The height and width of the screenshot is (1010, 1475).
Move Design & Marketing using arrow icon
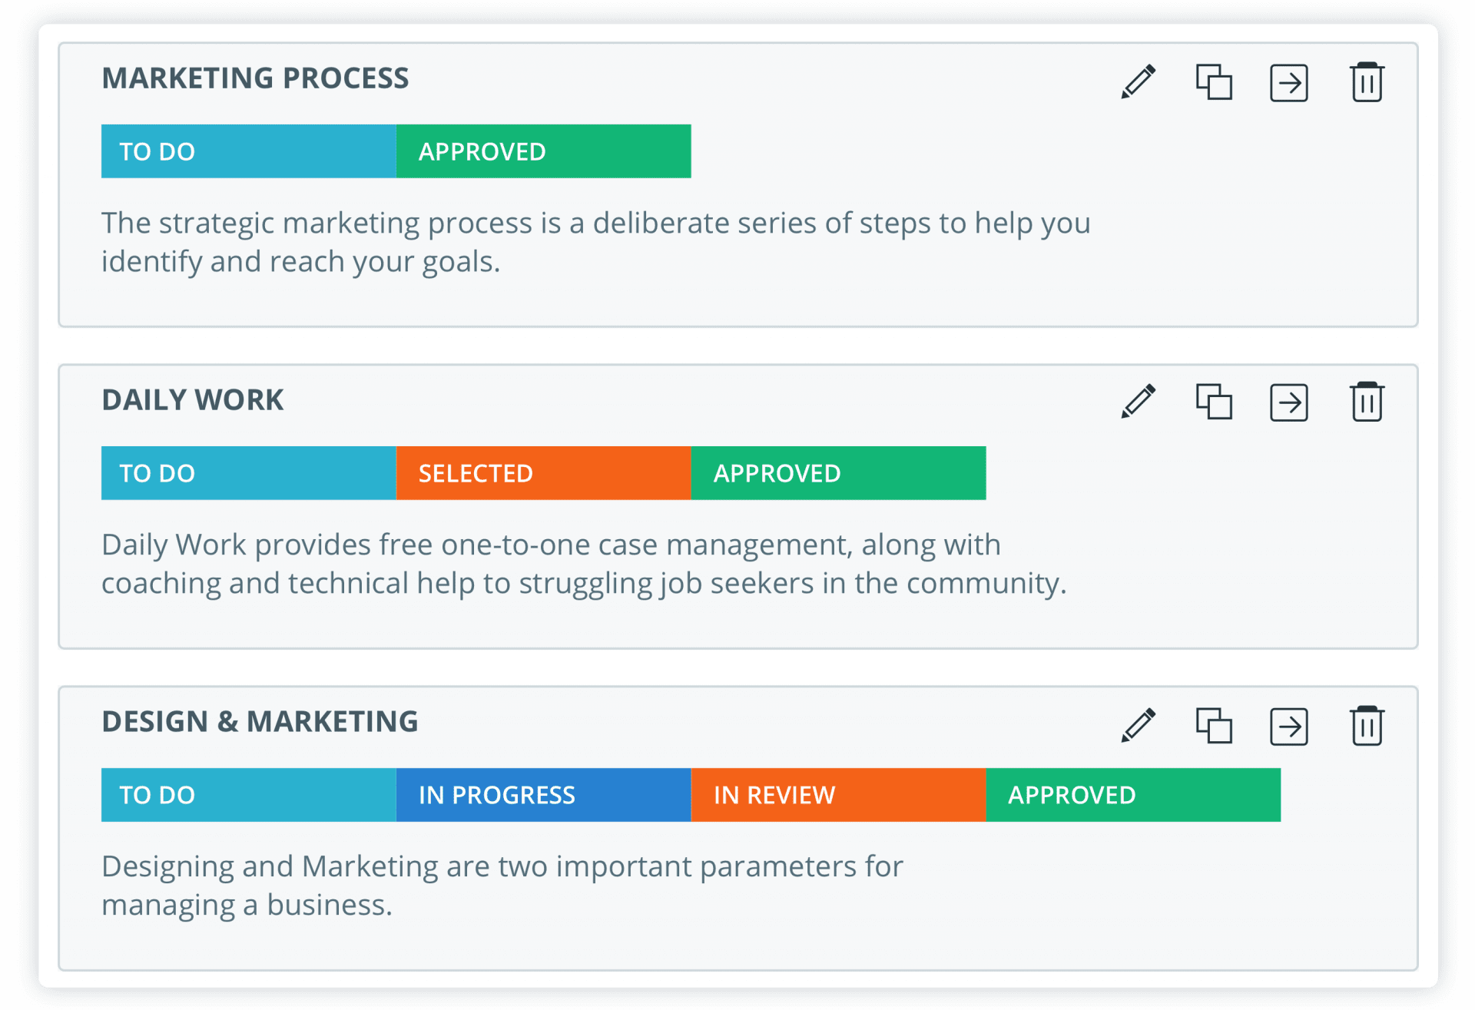[1289, 726]
